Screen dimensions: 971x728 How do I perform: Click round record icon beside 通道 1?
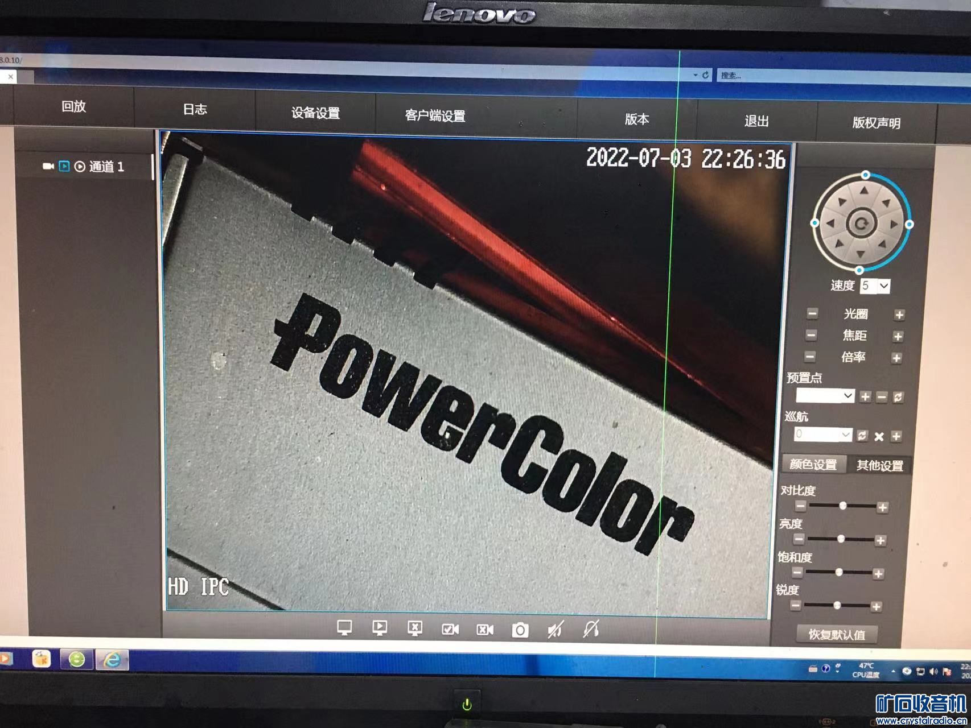pos(80,167)
